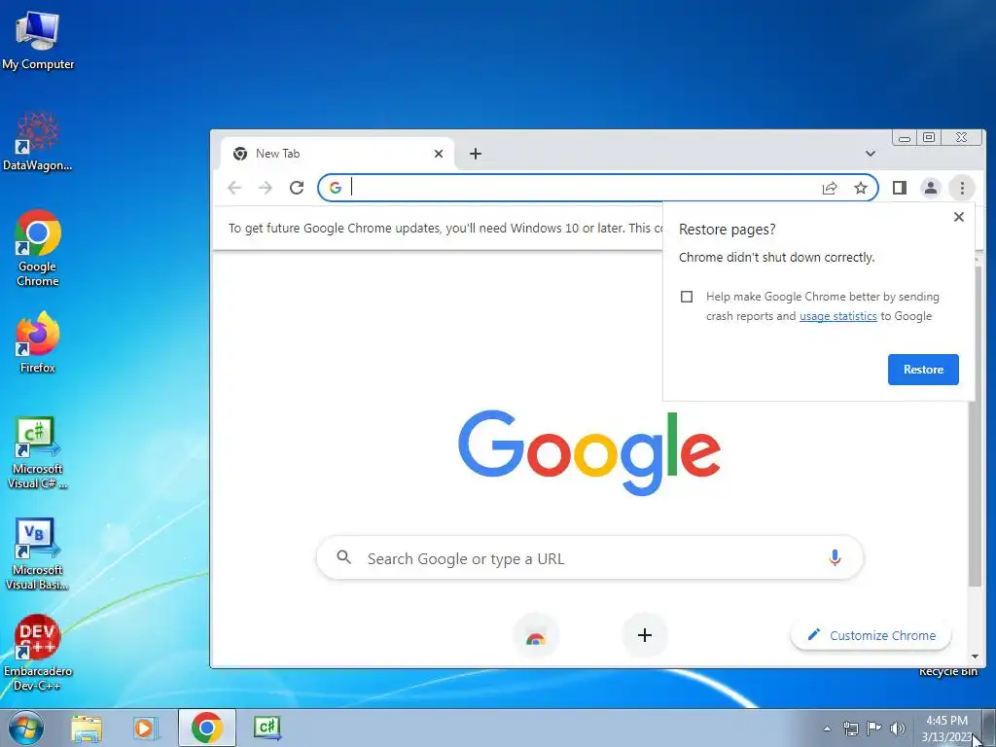Image resolution: width=996 pixels, height=747 pixels.
Task: Open the Action Center flag icon
Action: click(874, 729)
